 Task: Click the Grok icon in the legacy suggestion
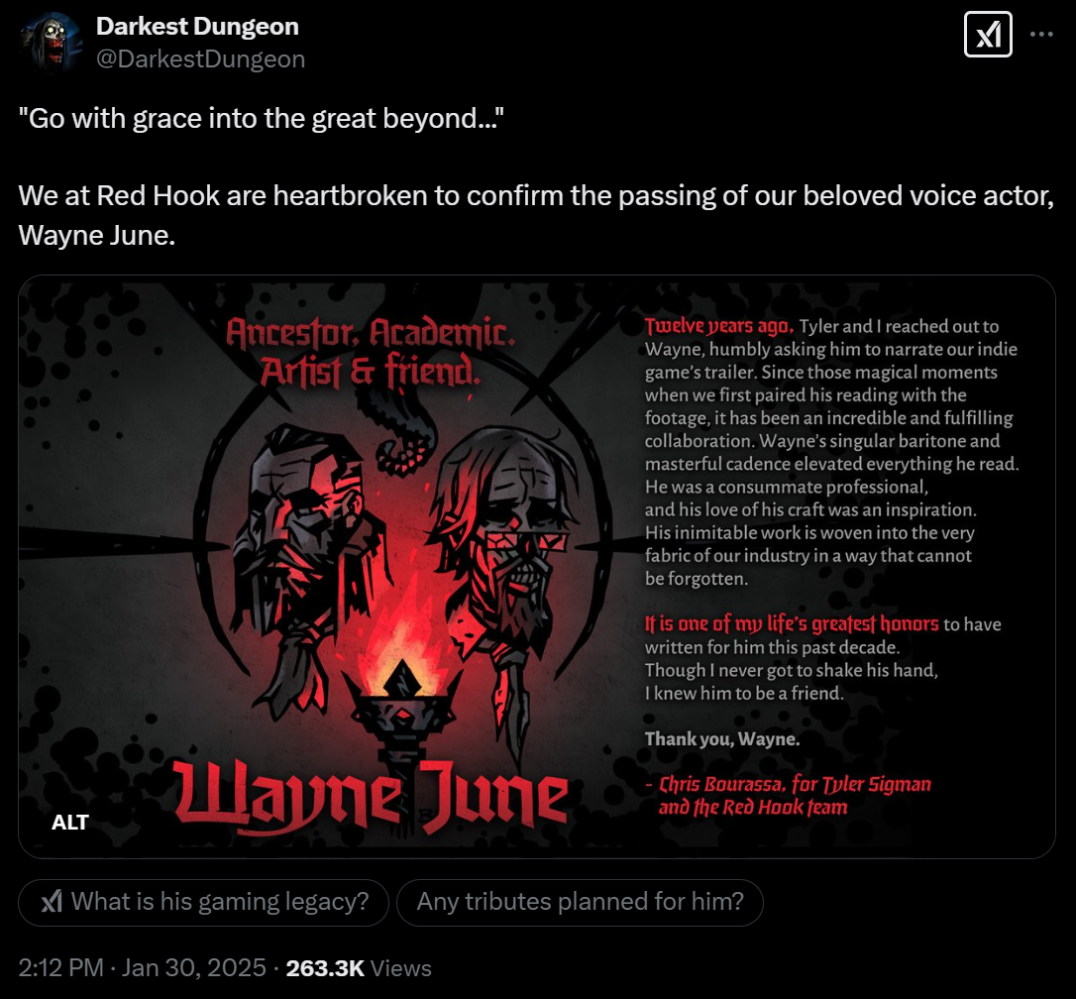[x=52, y=902]
